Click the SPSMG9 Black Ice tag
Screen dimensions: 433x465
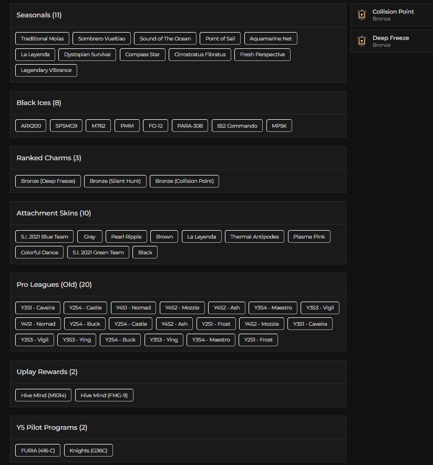66,126
